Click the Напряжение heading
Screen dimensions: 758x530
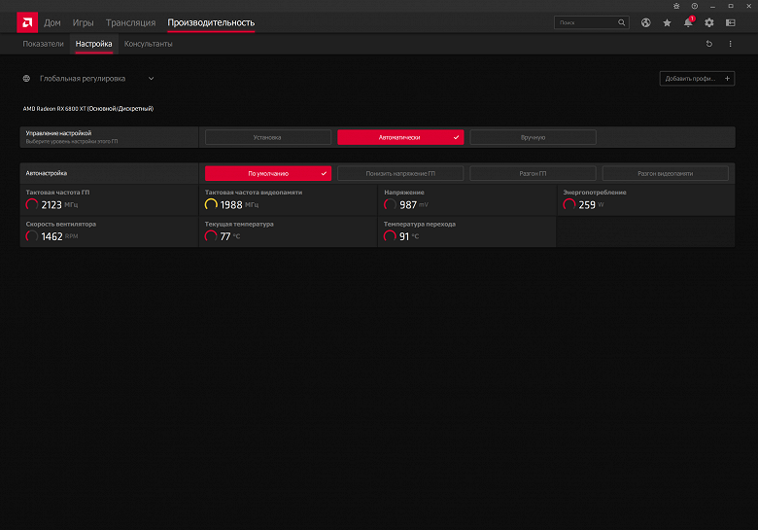click(x=404, y=192)
